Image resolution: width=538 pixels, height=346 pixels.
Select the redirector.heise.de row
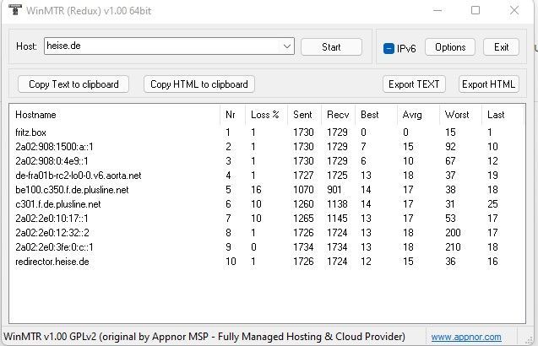pos(267,262)
